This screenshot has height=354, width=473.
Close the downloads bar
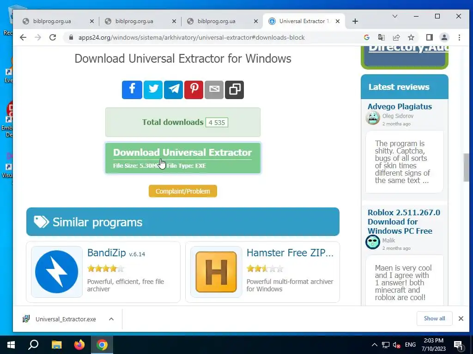[x=461, y=319]
